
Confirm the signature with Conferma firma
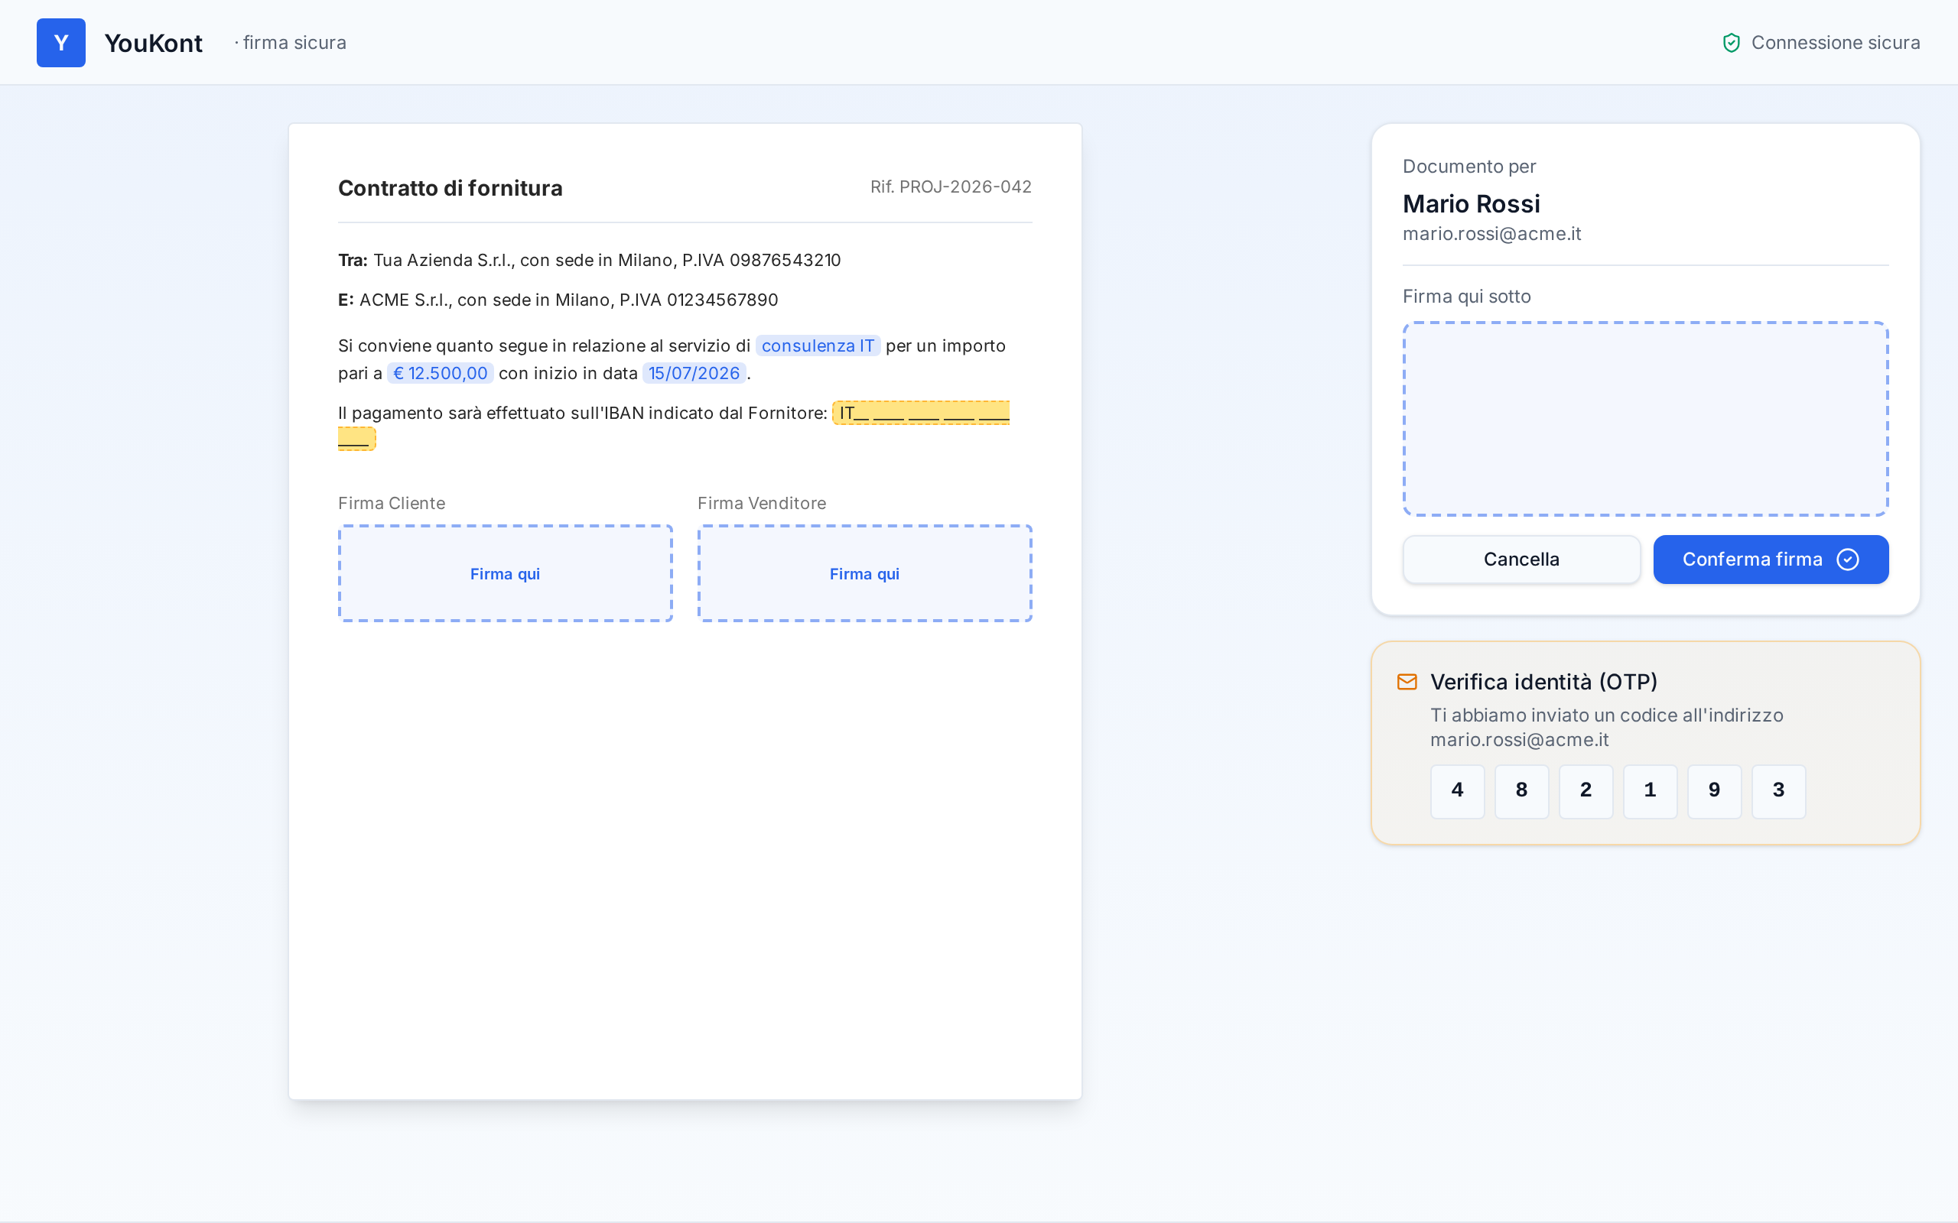point(1771,560)
